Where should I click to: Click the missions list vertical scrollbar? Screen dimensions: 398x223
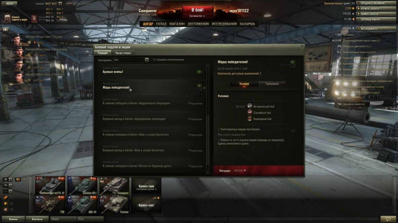208,119
